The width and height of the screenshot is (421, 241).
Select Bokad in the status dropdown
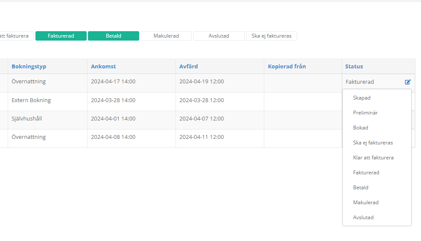(360, 128)
